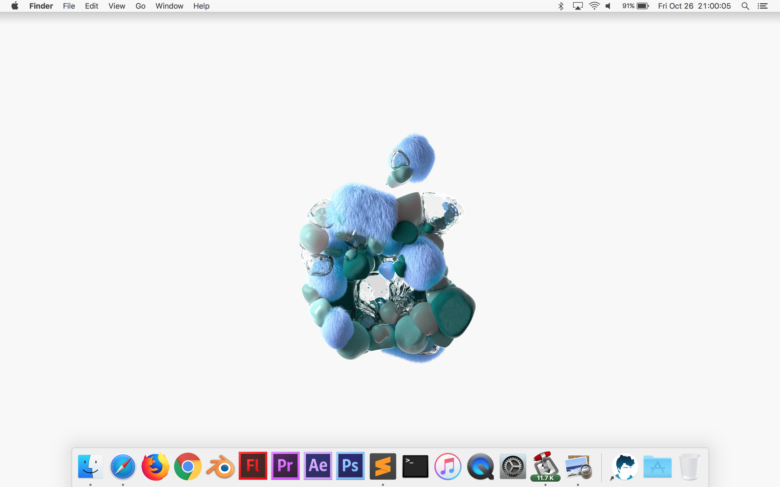Open Sublime Text in the Dock

[x=383, y=466]
